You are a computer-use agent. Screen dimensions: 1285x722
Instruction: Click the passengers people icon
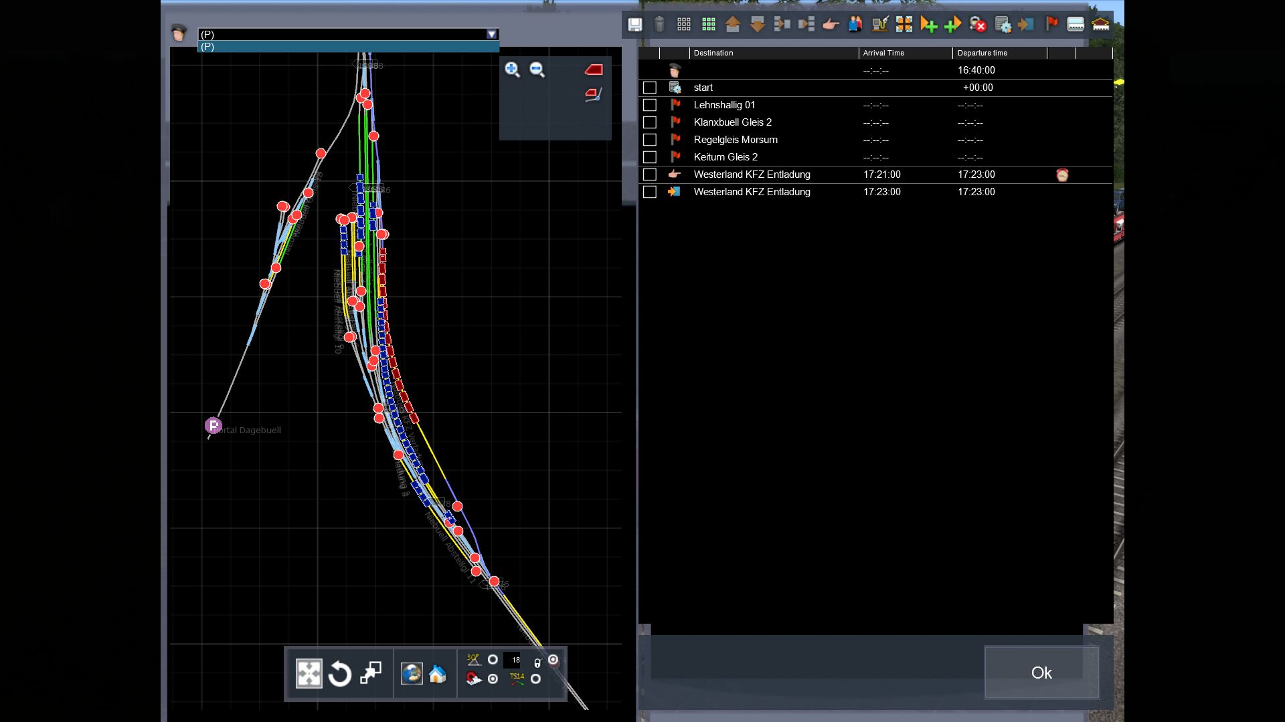pos(855,25)
